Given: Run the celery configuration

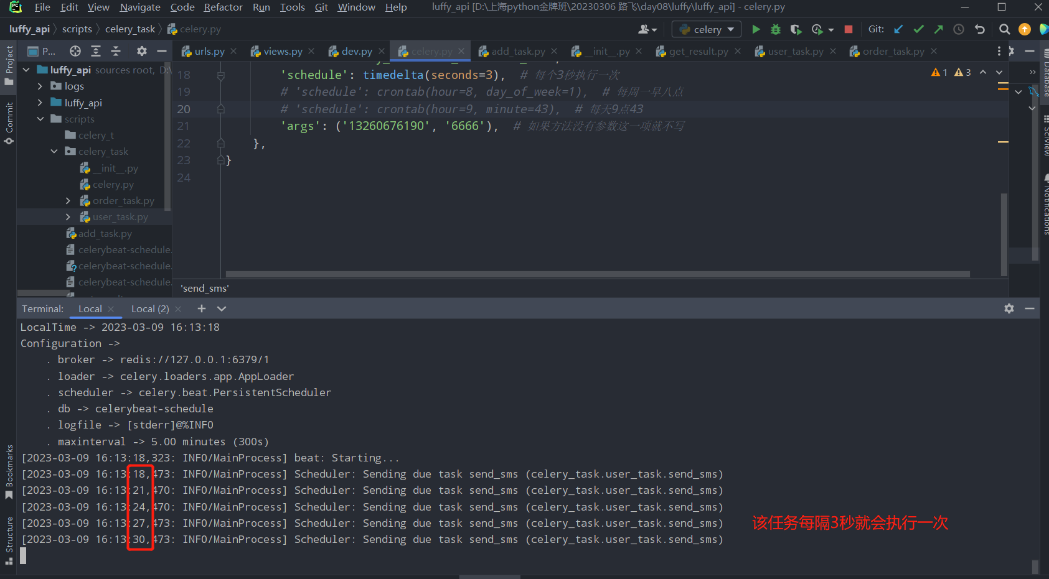Looking at the screenshot, I should (x=756, y=29).
